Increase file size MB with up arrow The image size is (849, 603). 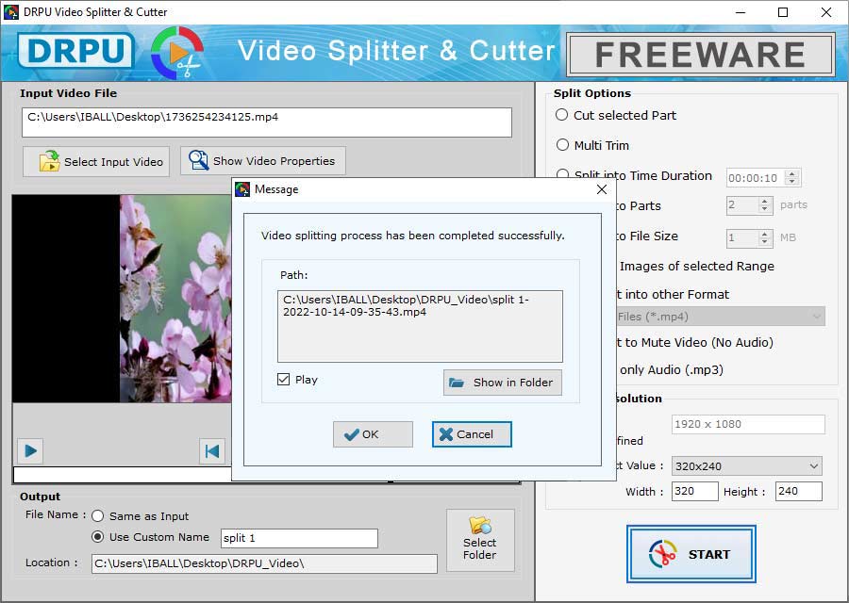pyautogui.click(x=764, y=234)
